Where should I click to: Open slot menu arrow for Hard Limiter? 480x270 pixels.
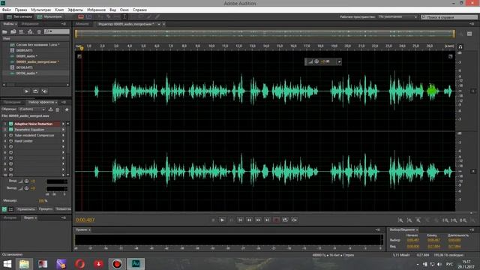(63, 141)
